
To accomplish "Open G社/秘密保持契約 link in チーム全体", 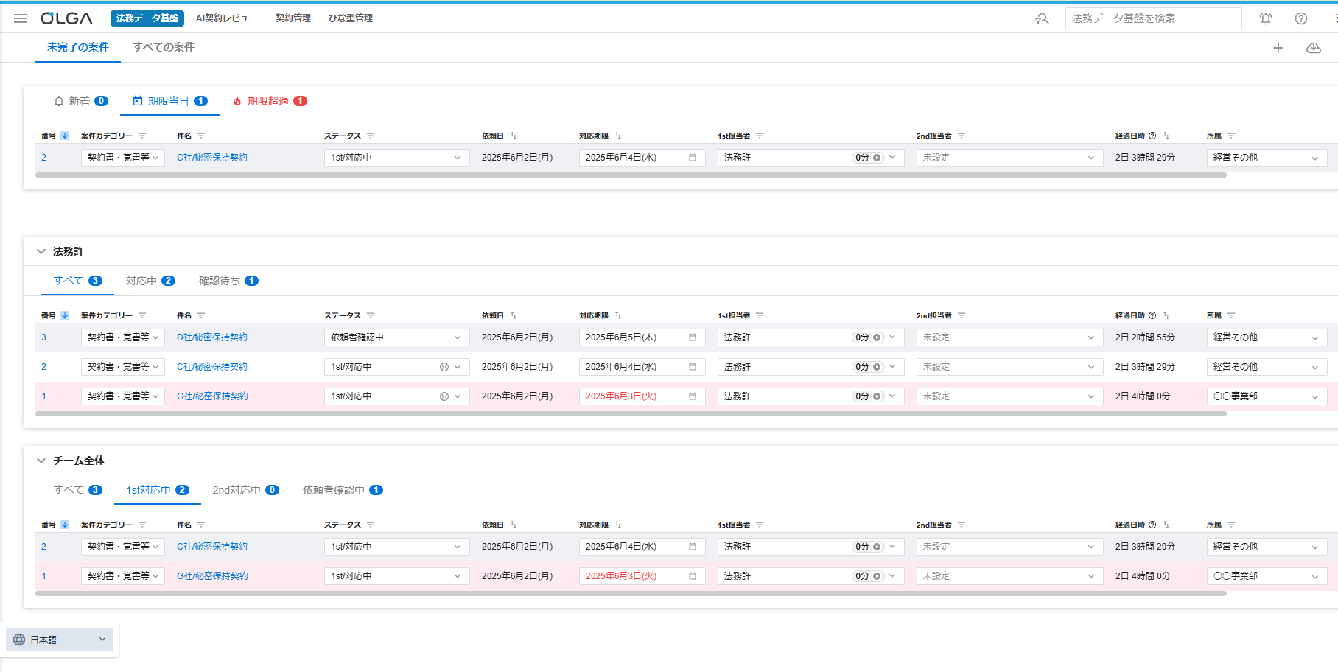I will pos(212,576).
